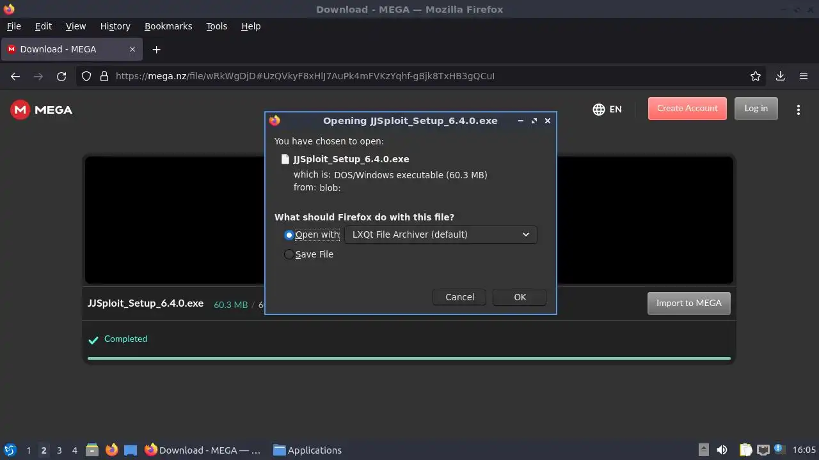Maximize the Opening JJSploit dialog

tap(534, 120)
